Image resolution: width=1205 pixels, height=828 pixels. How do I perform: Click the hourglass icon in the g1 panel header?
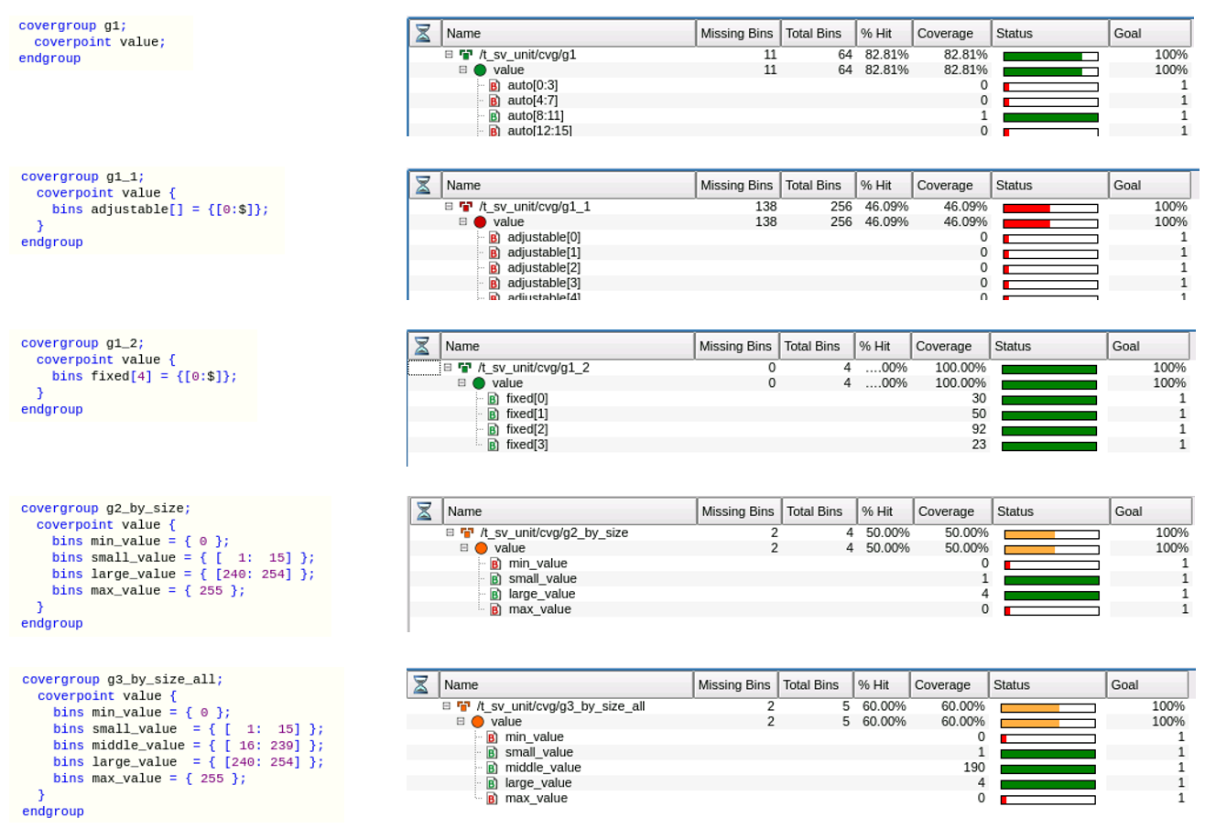[x=423, y=33]
